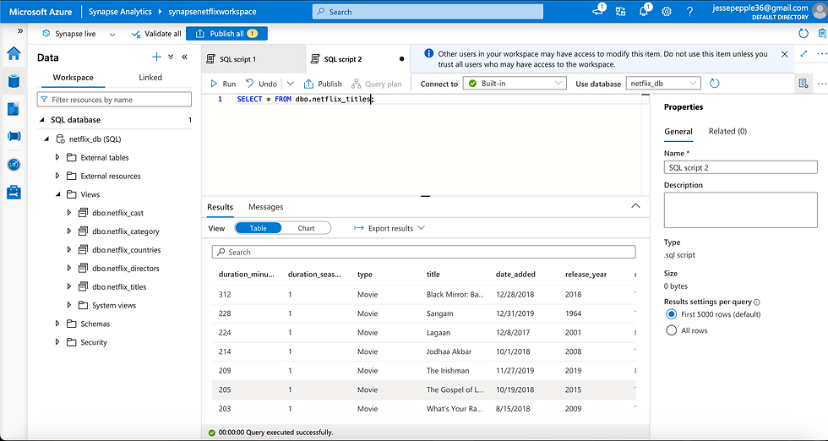Collapse the Views folder
Screen dimensions: 828x441
[x=57, y=194]
